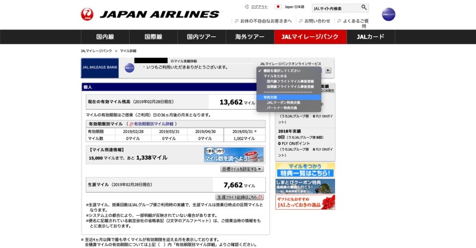Click しまとびクーポン特典 banner
Viewport: 476px width, 248px height.
[x=305, y=186]
